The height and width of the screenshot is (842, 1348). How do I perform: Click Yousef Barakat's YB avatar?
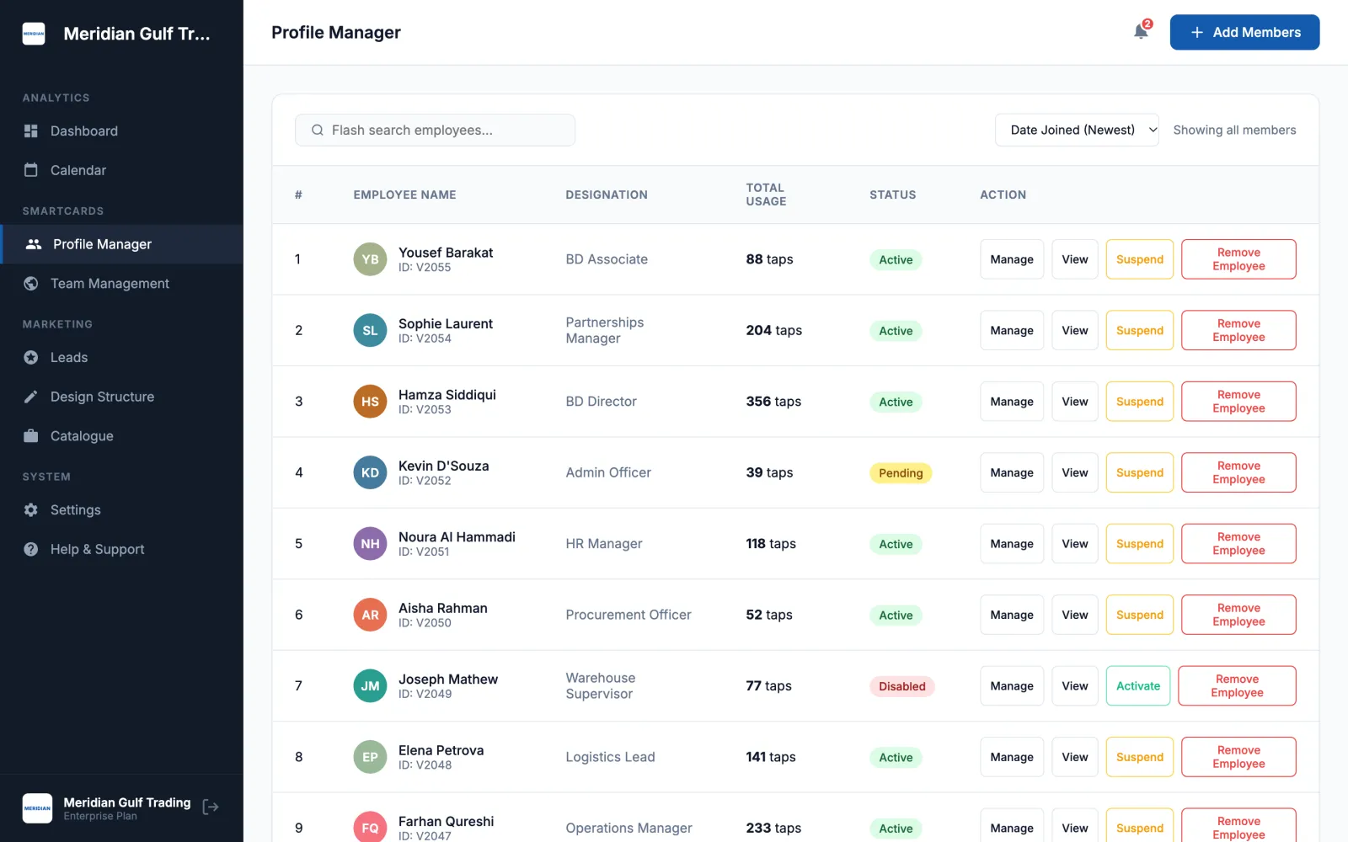pyautogui.click(x=370, y=259)
